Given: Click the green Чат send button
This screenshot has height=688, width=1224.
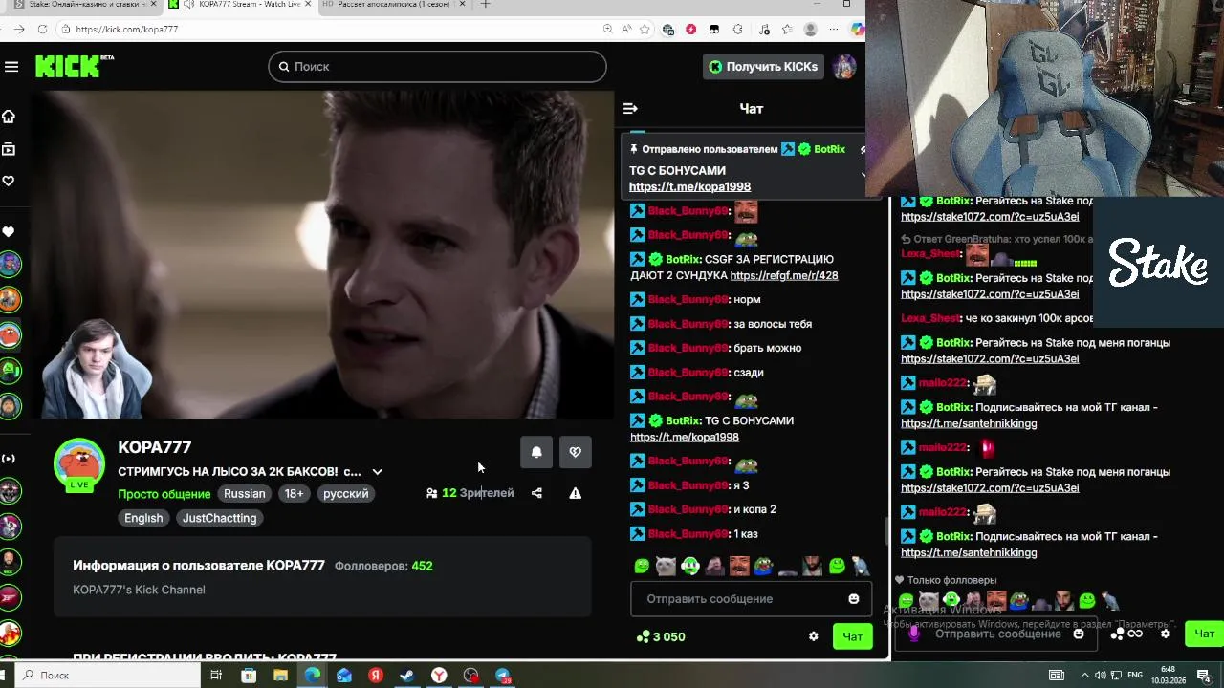Looking at the screenshot, I should click(x=852, y=636).
